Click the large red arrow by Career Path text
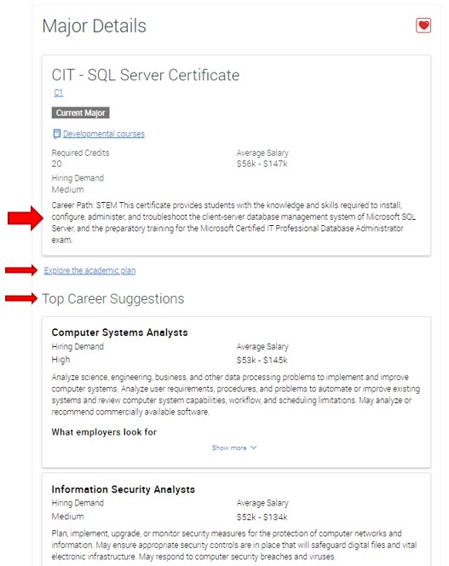 tap(26, 218)
